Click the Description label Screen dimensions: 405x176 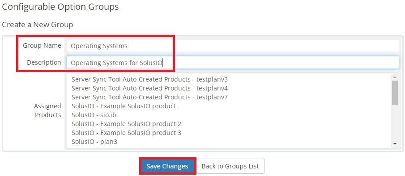pyautogui.click(x=44, y=62)
